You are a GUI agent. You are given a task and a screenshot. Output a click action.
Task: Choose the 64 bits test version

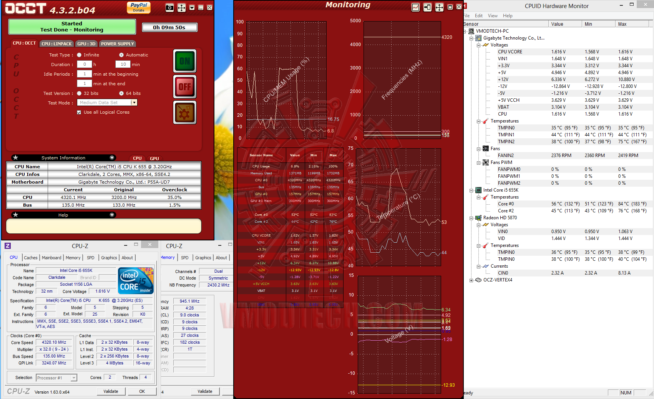point(121,93)
